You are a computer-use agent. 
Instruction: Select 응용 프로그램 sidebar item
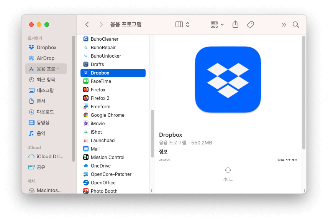(46, 69)
